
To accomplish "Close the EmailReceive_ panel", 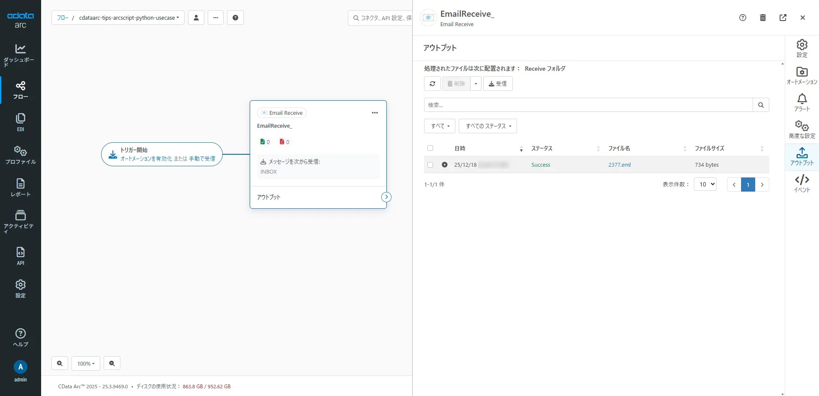I will [803, 18].
